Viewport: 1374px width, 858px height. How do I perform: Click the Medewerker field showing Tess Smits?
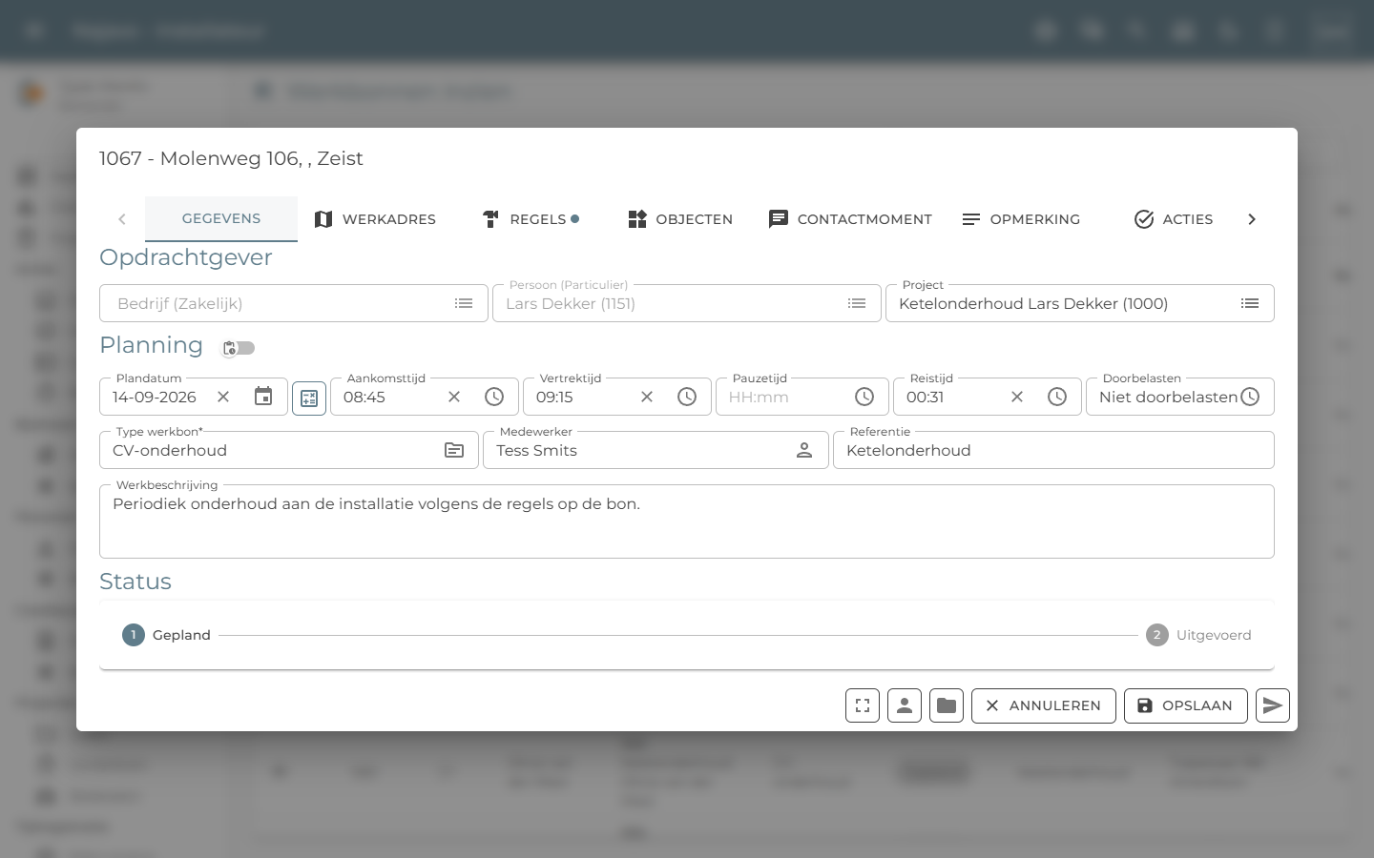(x=655, y=450)
